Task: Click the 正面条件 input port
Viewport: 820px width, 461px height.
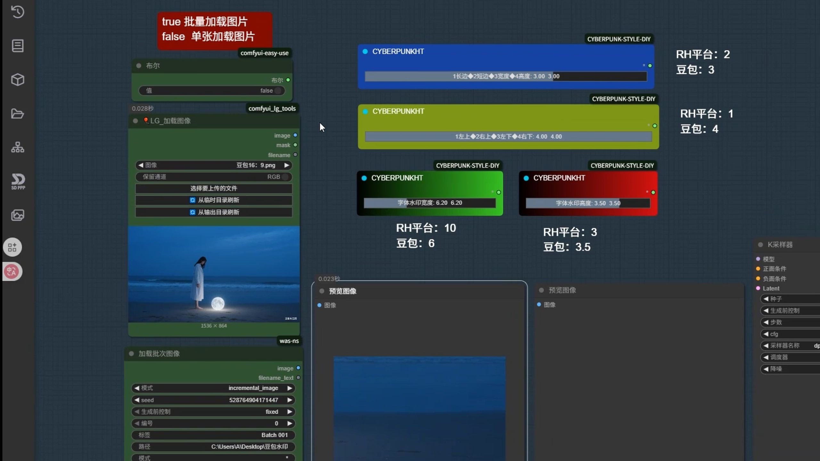Action: [x=758, y=269]
